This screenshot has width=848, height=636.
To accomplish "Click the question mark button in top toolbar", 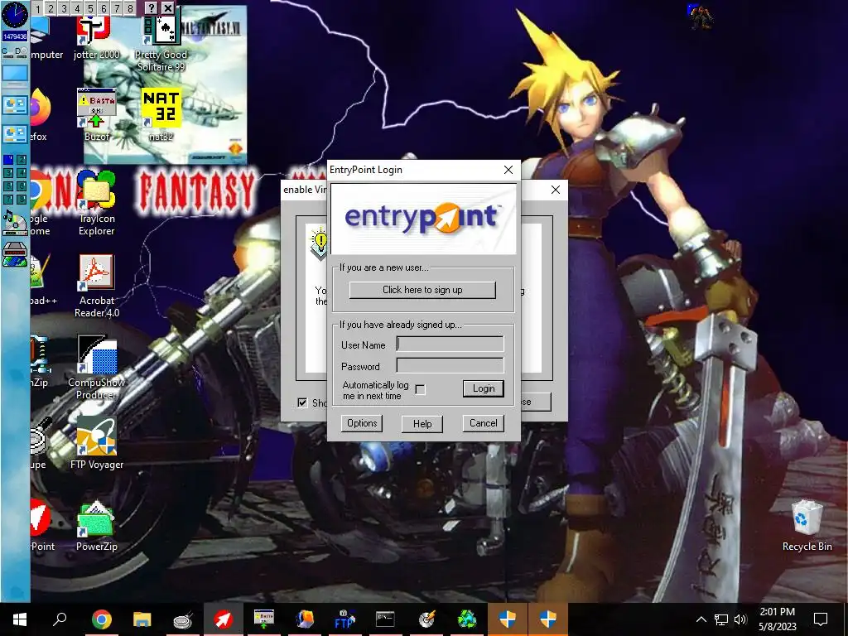I will pos(152,8).
